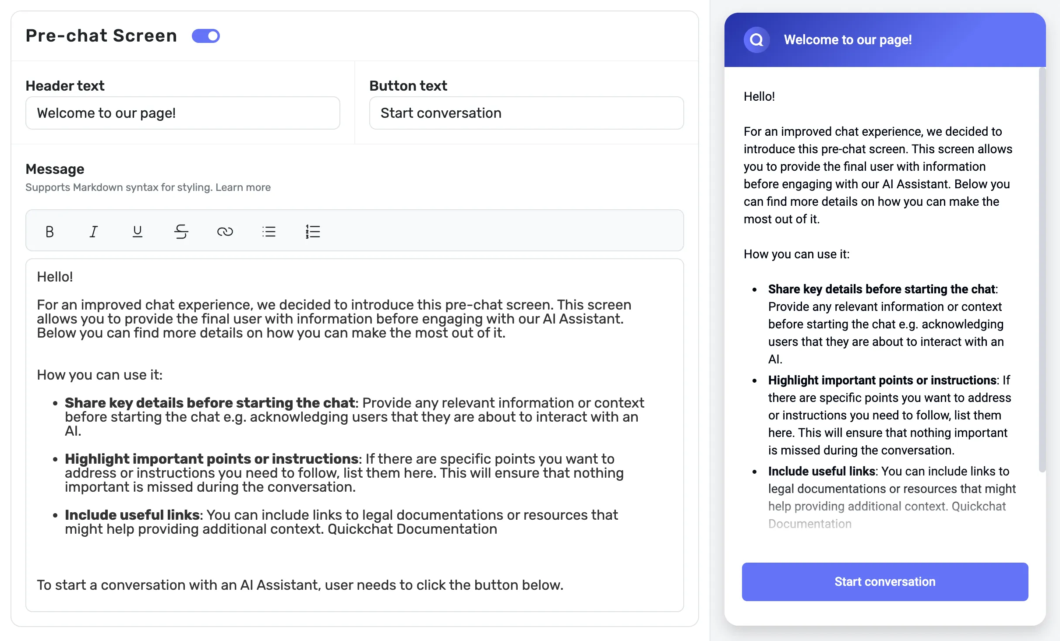
Task: Click 'Share key details' bullet in preview
Action: (x=882, y=289)
